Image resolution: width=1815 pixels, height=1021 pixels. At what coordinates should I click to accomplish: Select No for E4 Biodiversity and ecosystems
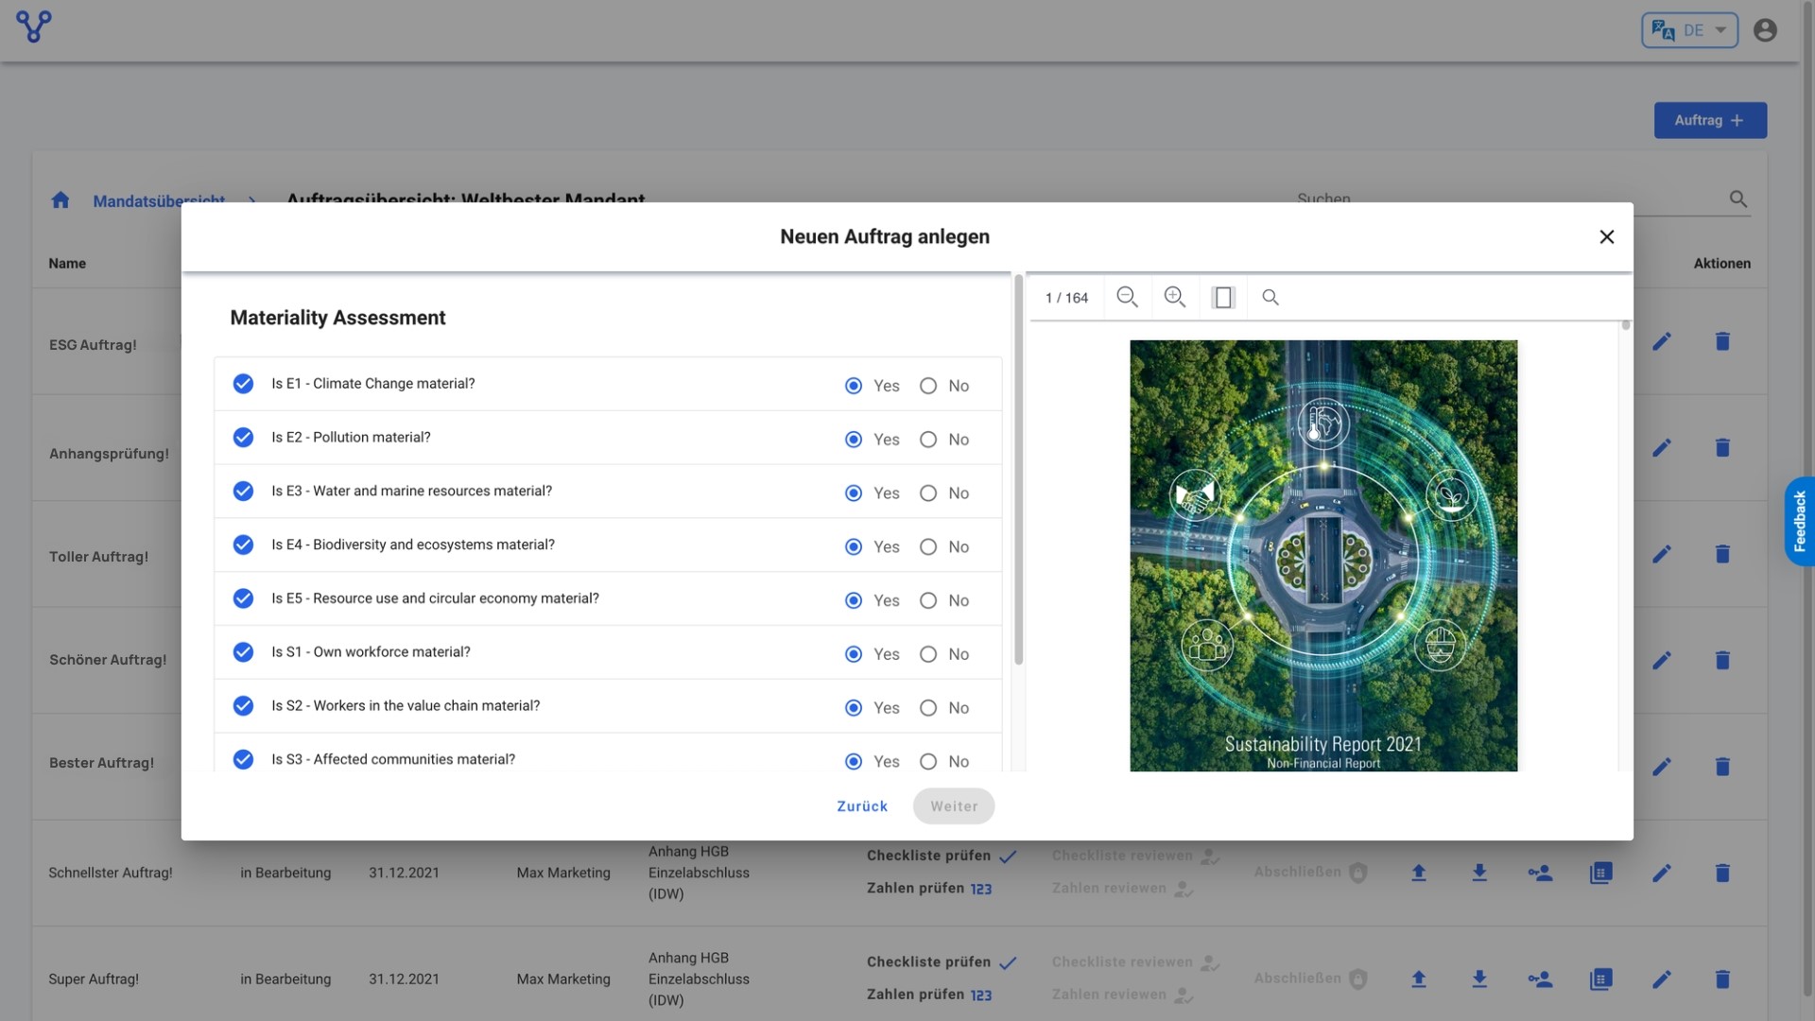[x=928, y=547]
